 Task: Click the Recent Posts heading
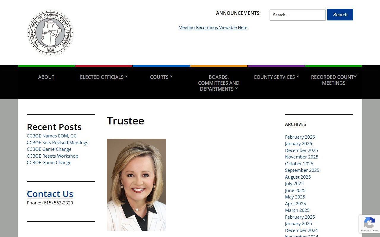tap(54, 127)
